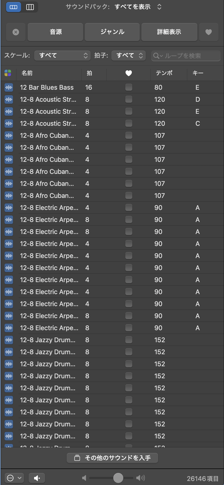Open スケール dropdown set to すべて
Image resolution: width=224 pixels, height=485 pixels.
[x=62, y=56]
